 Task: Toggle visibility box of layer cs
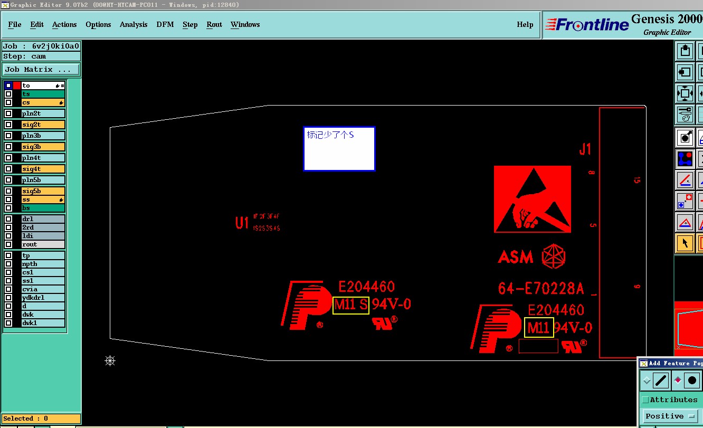pos(8,102)
